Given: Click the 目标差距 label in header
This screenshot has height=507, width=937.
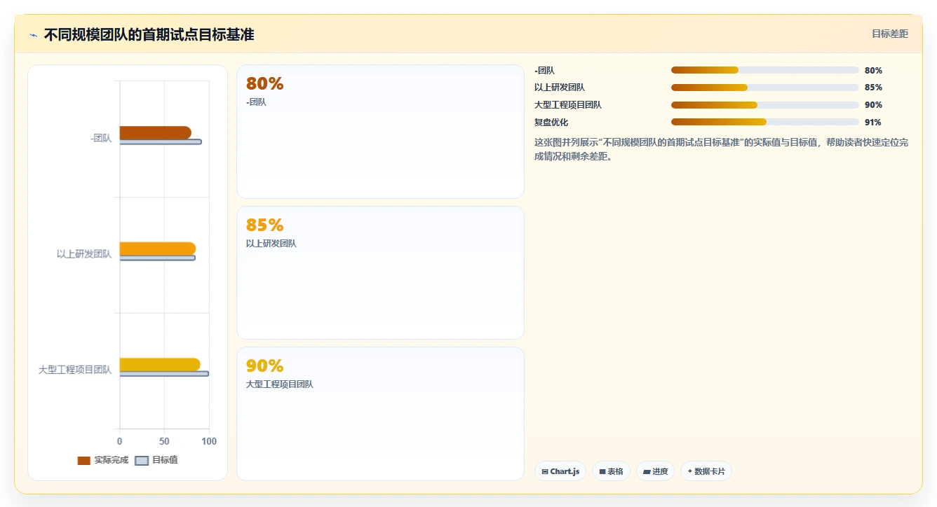Looking at the screenshot, I should tap(889, 34).
